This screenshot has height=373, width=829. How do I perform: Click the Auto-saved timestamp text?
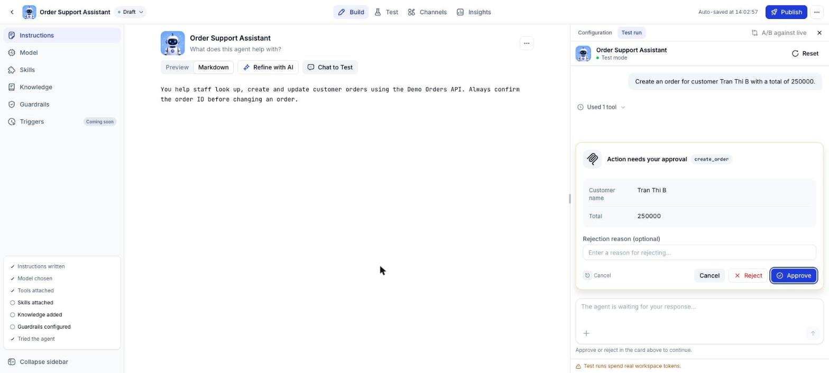coord(727,12)
